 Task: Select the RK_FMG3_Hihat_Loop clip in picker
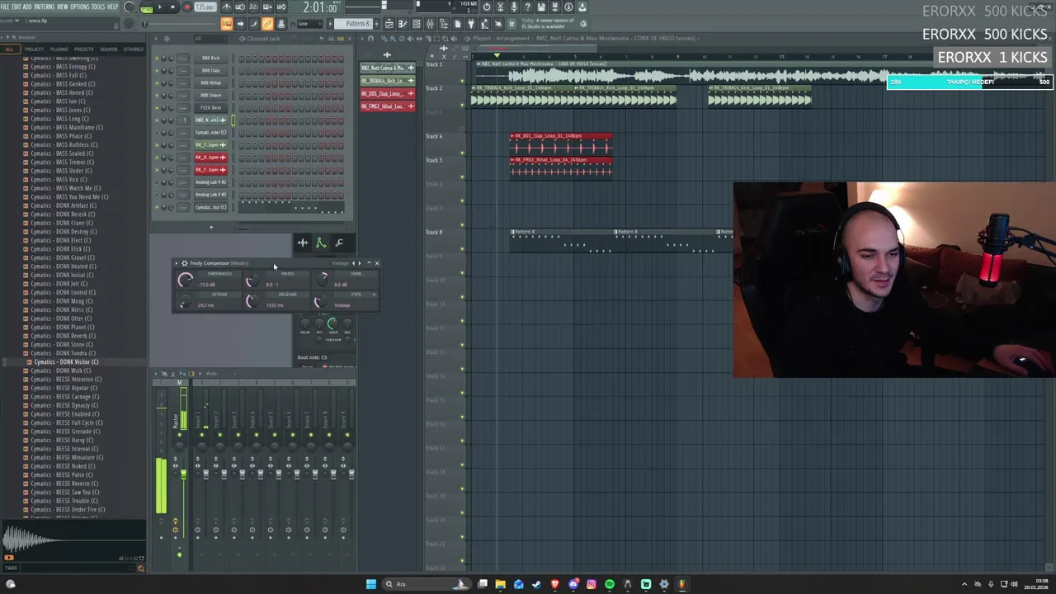[387, 106]
